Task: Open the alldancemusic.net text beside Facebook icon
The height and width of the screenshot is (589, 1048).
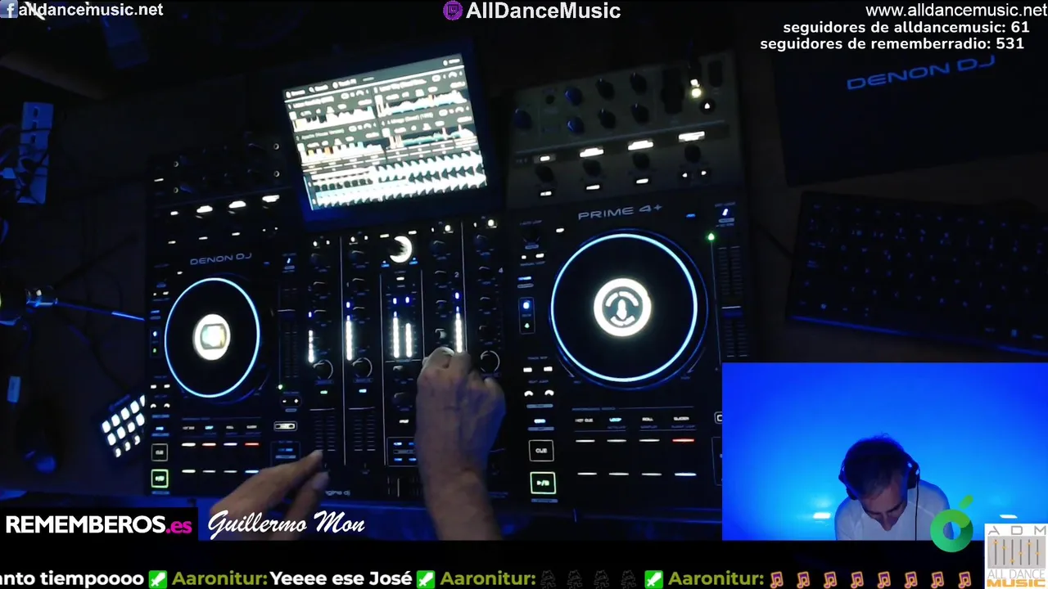Action: [90, 10]
